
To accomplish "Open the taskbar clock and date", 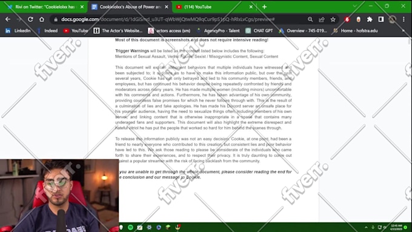I will (396, 227).
